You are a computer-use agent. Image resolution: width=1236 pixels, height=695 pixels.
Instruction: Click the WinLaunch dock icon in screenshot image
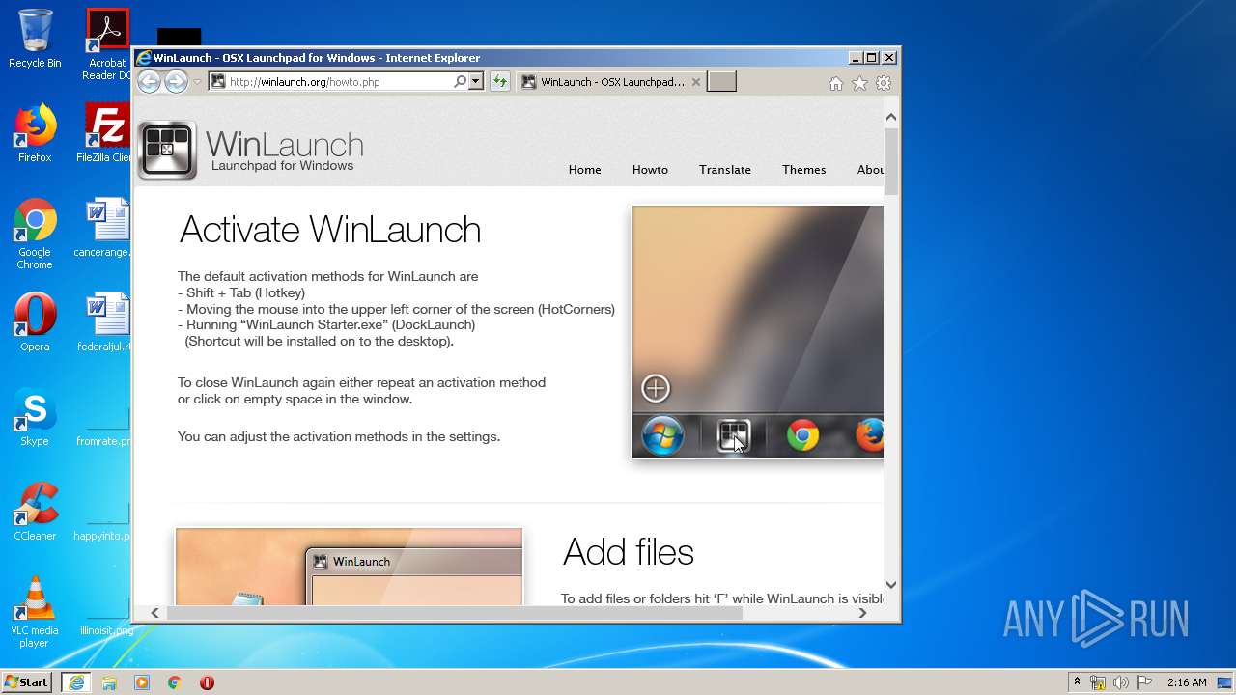coord(734,436)
